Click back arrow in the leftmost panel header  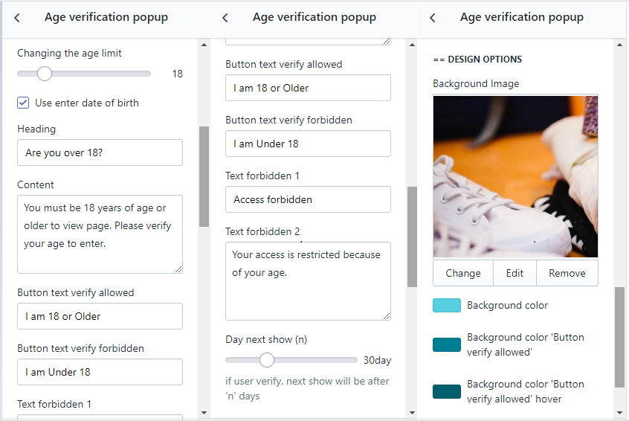click(x=17, y=18)
